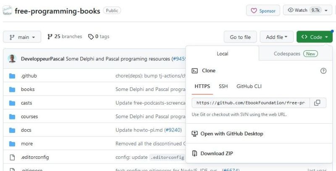336x171 pixels.
Task: Click the tags icon showing 0 tags
Action: point(91,37)
